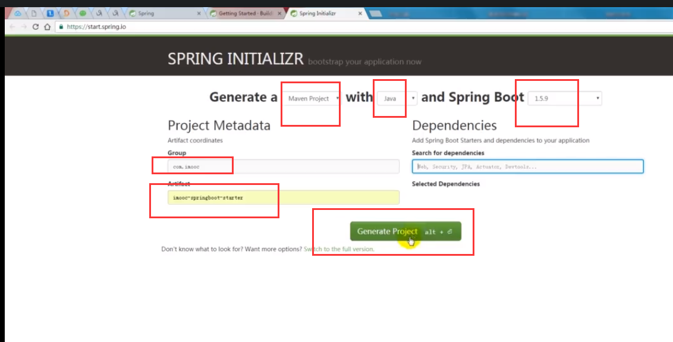Screen dimensions: 673x342
Task: Select the Spring Initializr tab
Action: 326,13
